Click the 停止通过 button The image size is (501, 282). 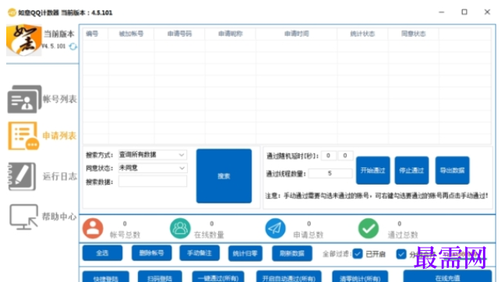click(x=411, y=171)
